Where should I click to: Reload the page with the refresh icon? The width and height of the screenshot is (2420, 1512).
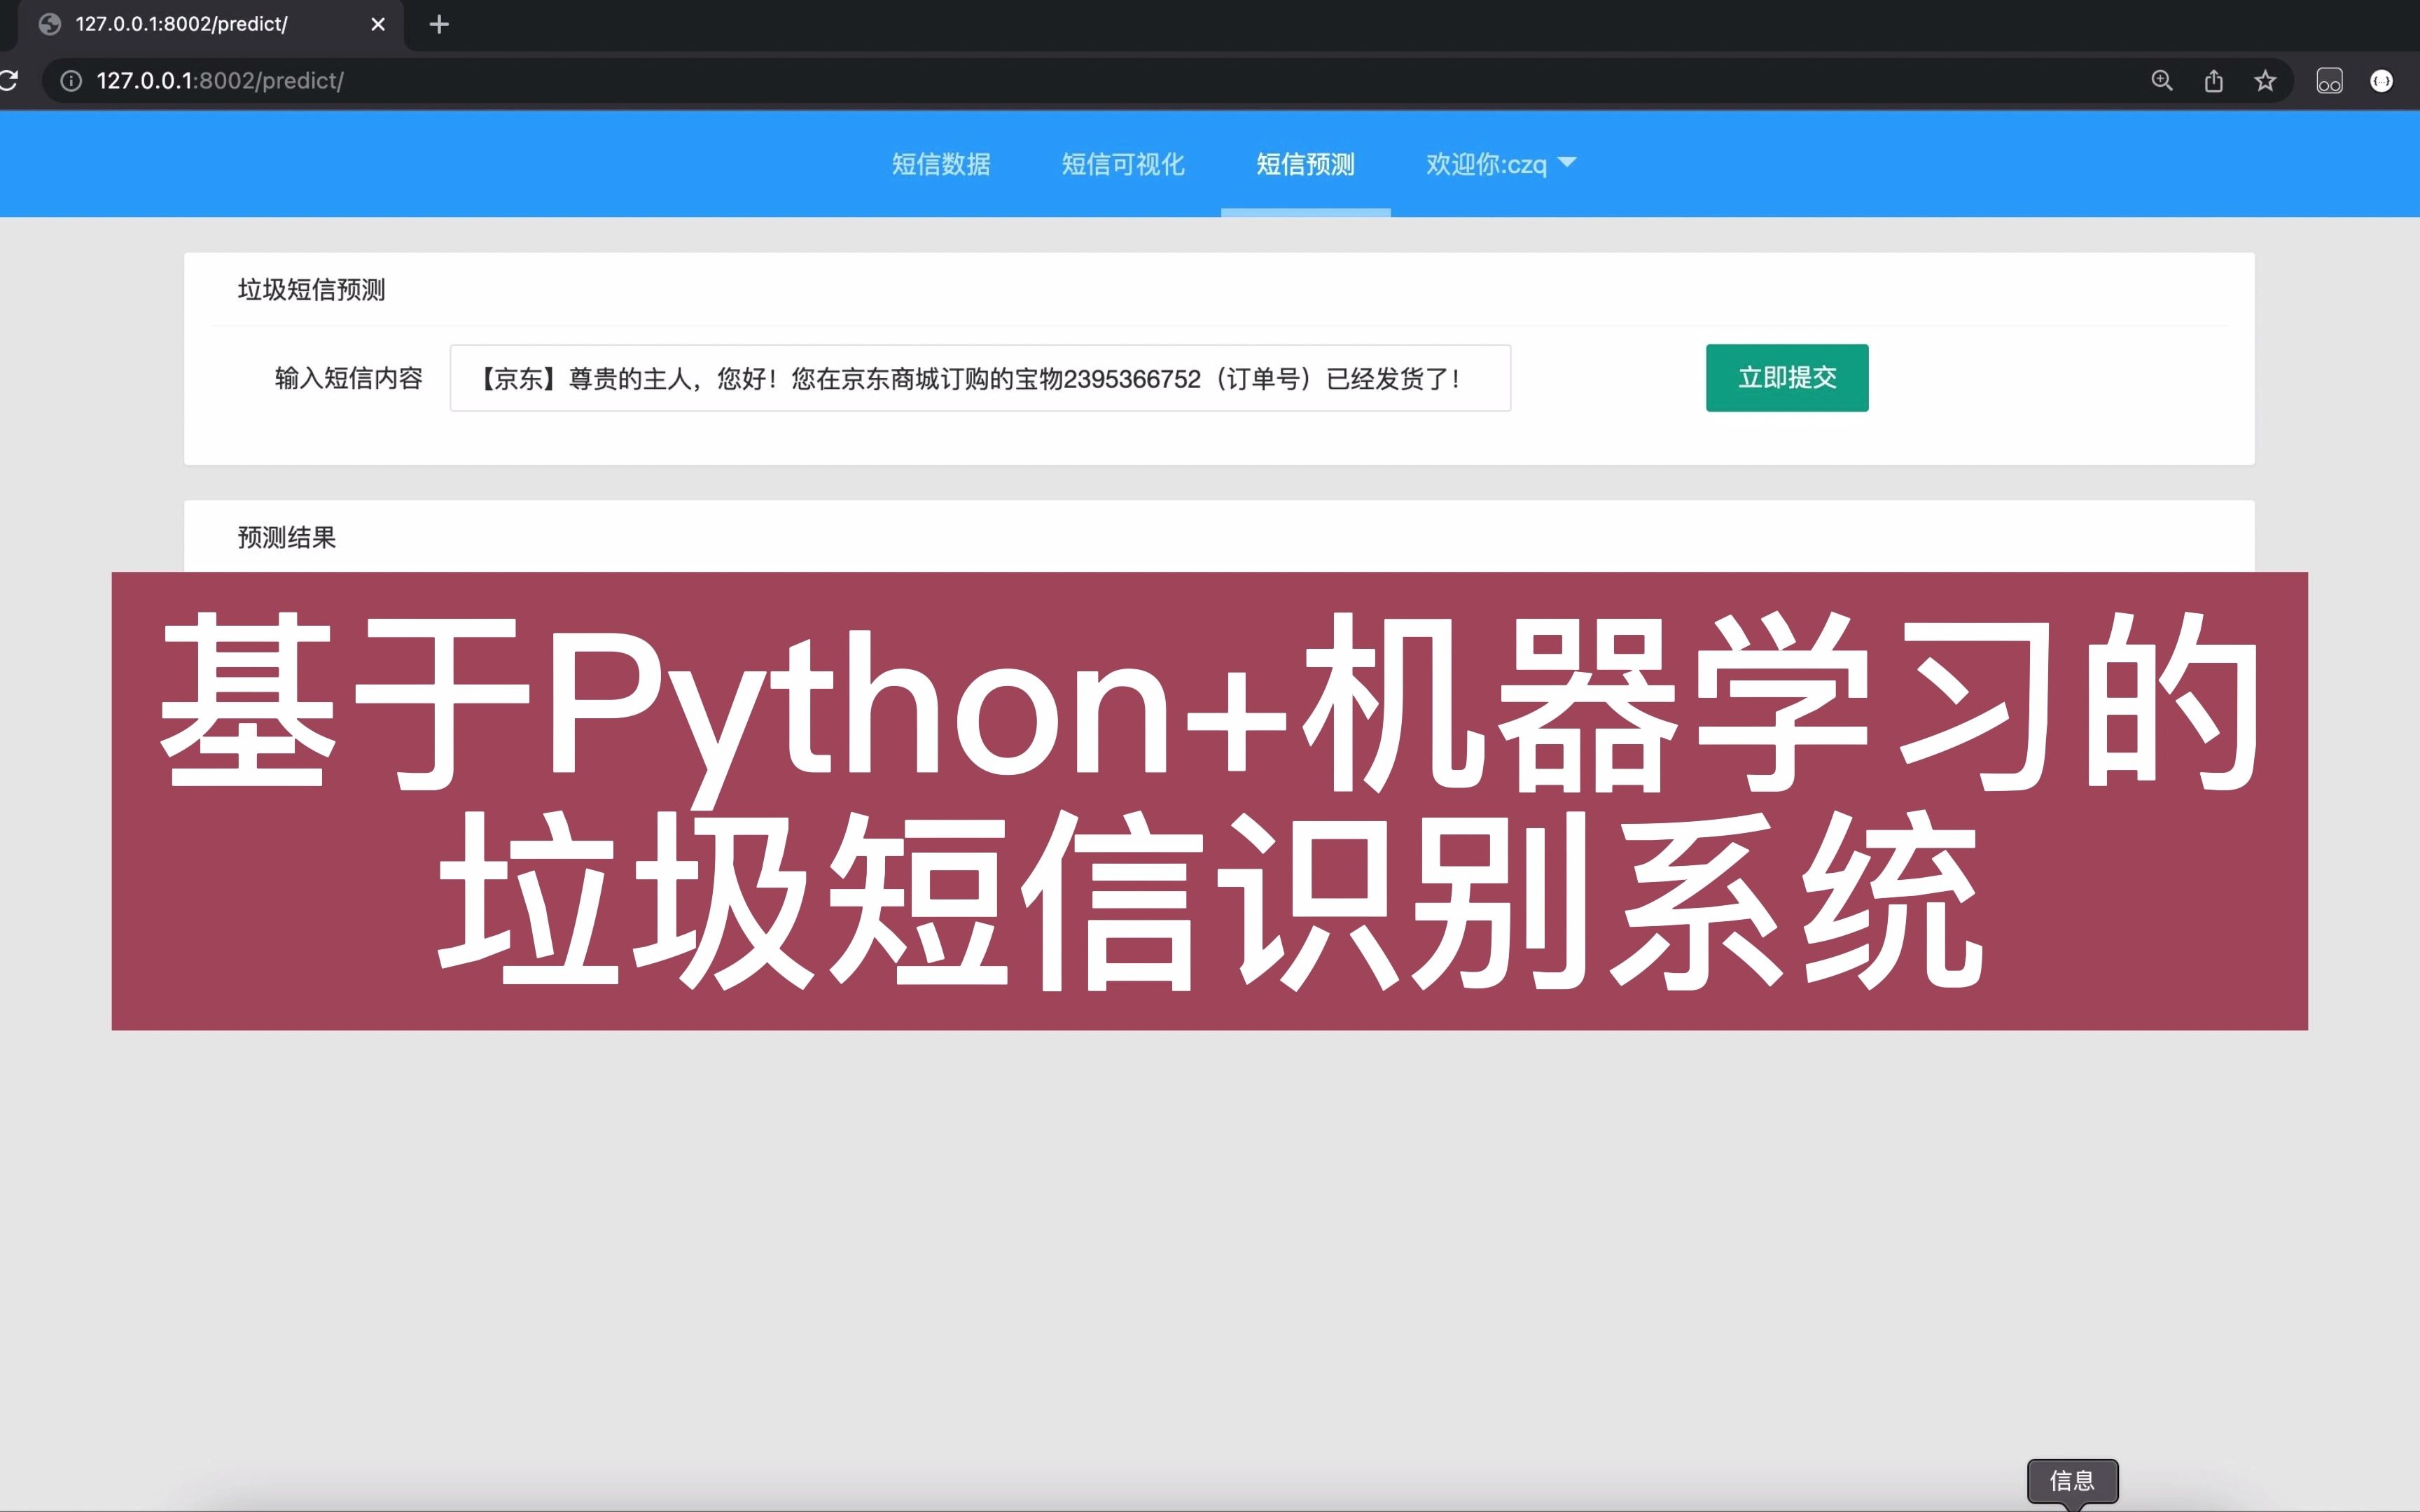point(8,80)
